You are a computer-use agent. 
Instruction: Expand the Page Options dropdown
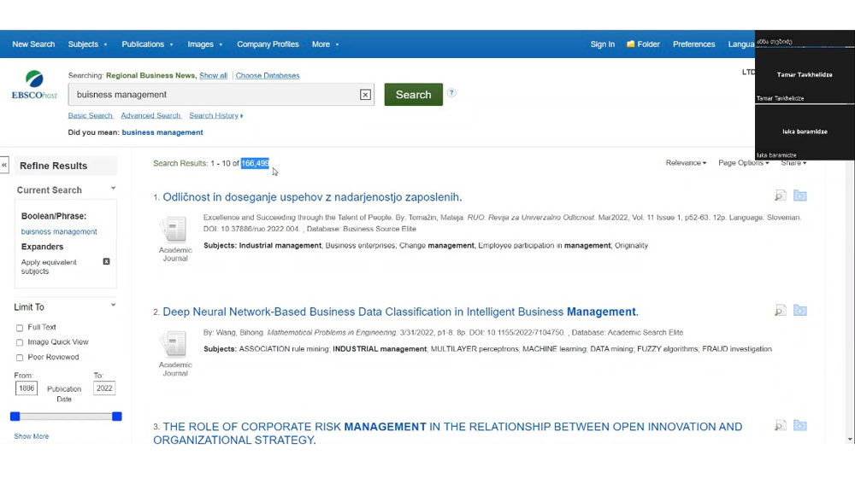coord(742,163)
